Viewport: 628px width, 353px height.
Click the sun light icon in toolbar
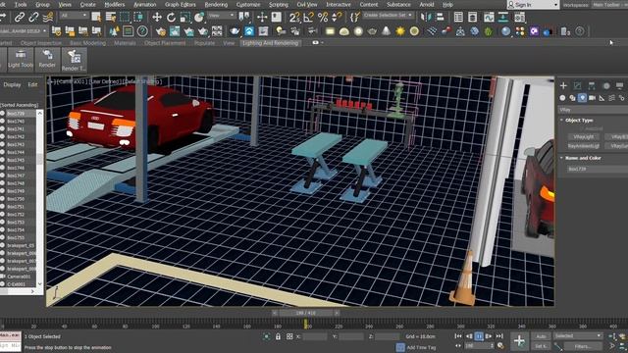tap(400, 31)
